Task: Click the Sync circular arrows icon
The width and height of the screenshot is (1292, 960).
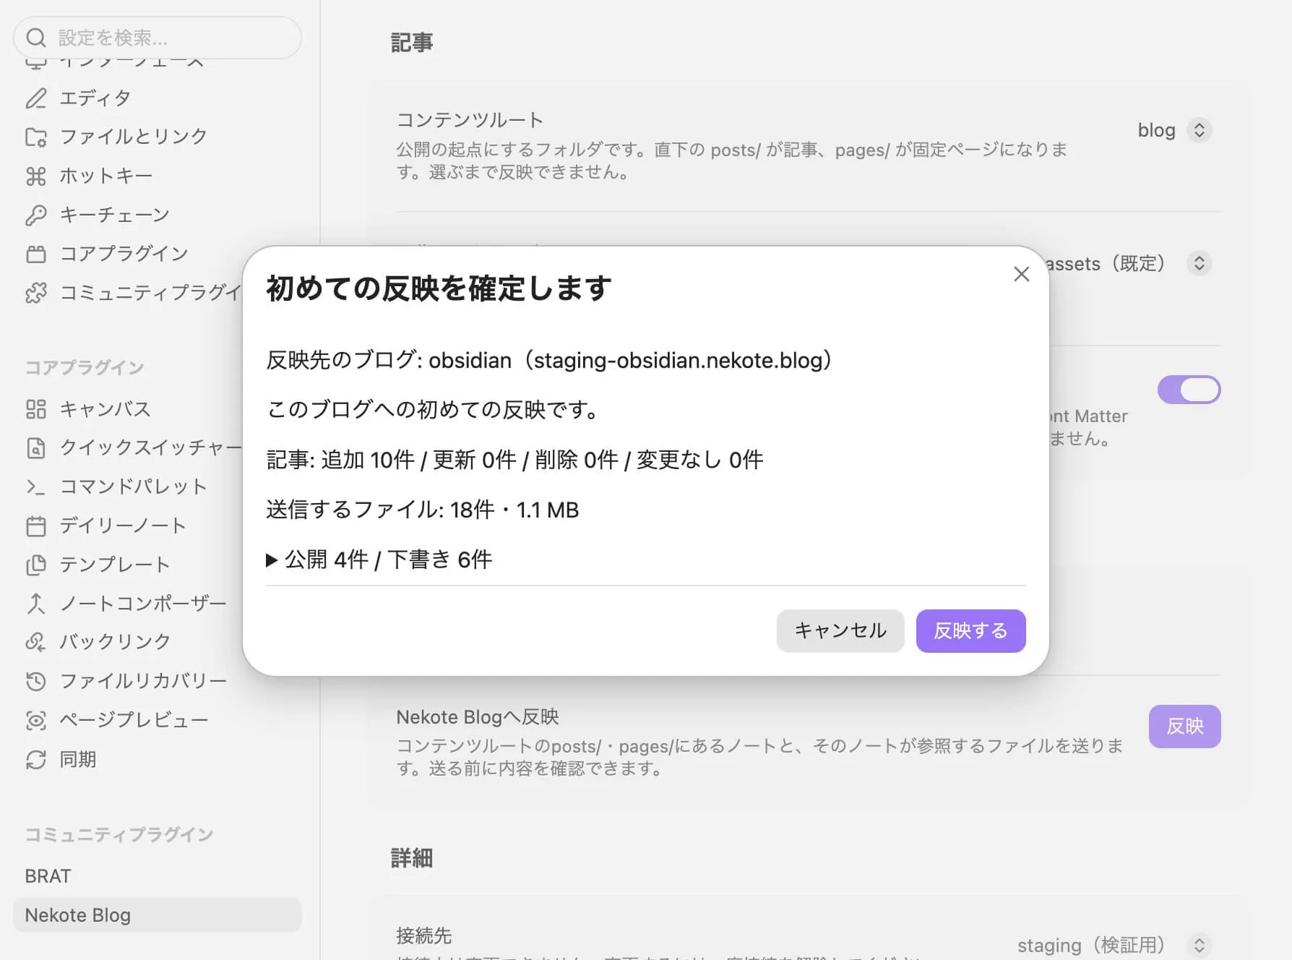Action: point(36,760)
